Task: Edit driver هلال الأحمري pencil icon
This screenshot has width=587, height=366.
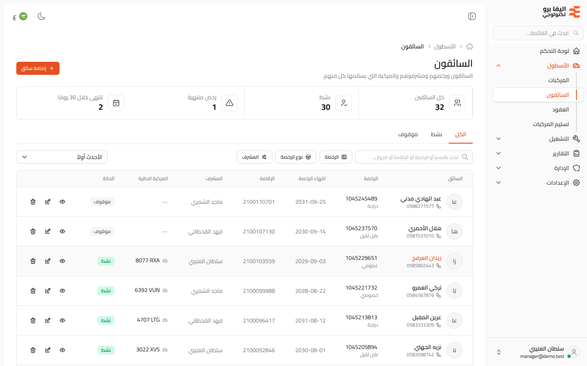Action: coord(48,231)
